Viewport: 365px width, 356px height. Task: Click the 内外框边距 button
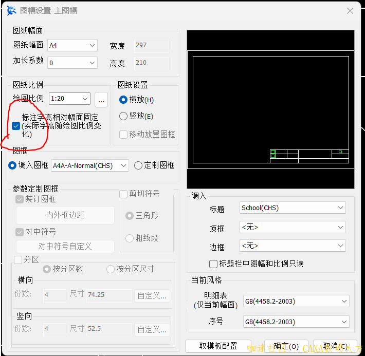point(65,215)
